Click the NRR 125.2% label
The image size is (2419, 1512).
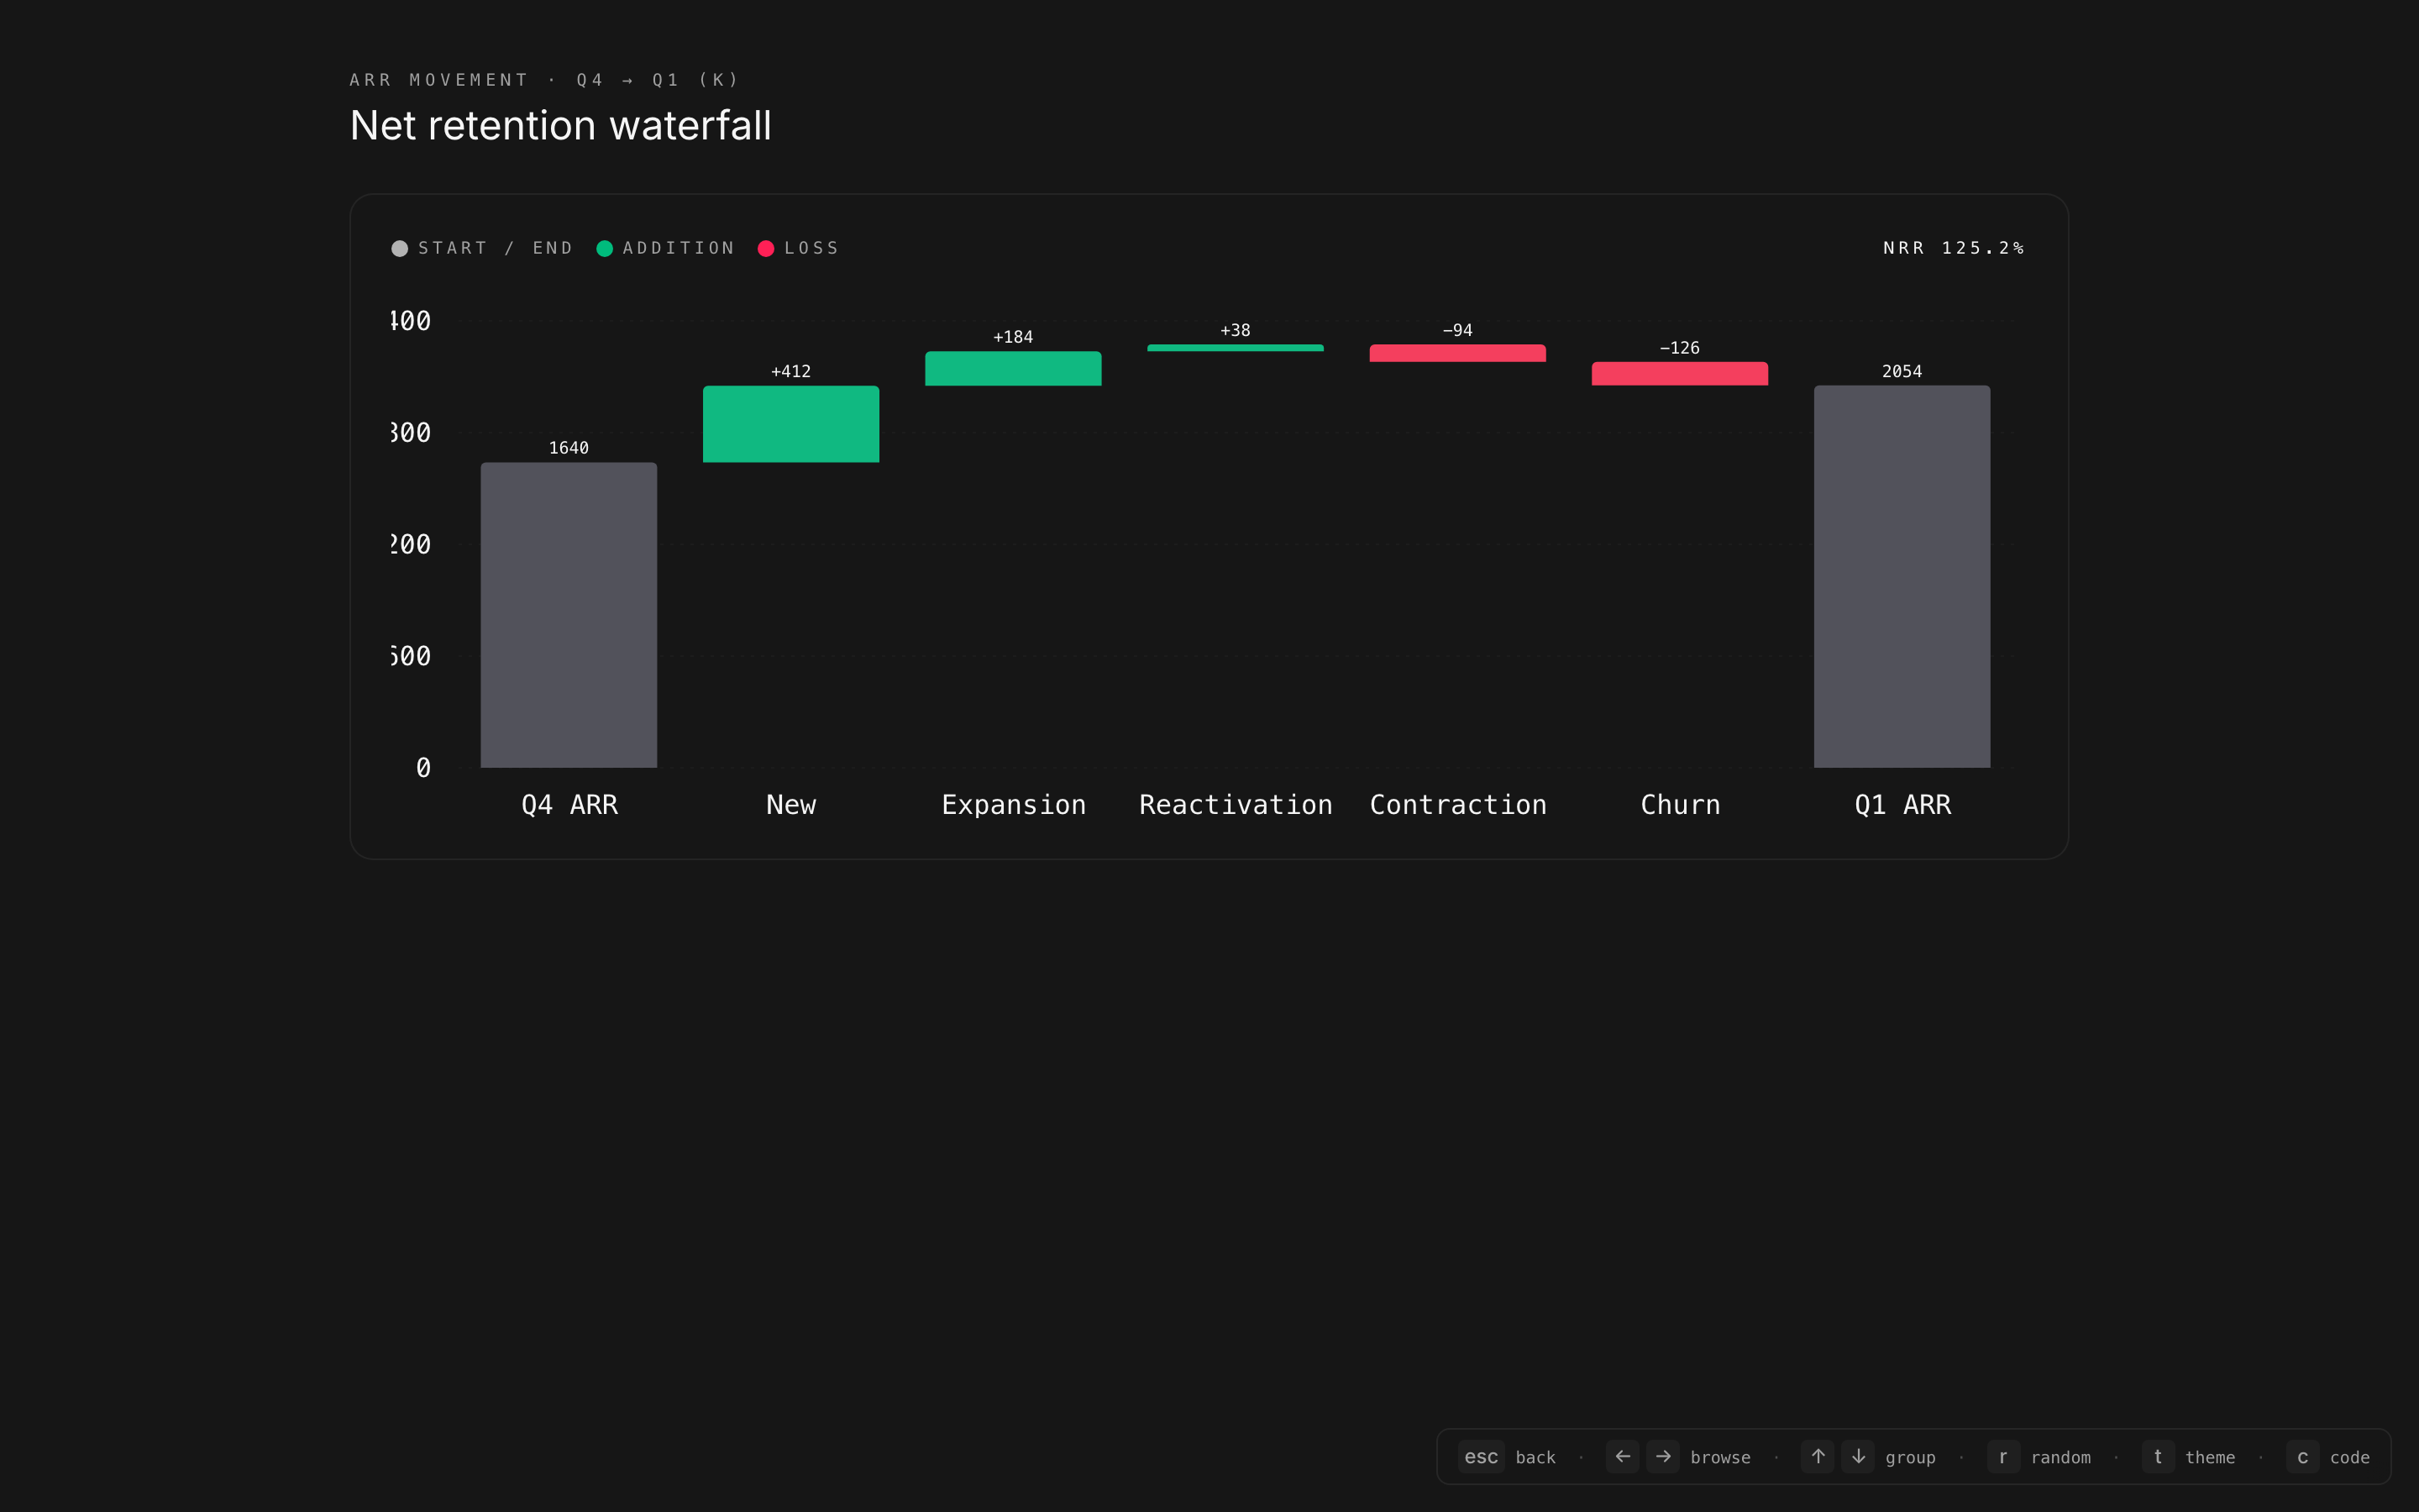pyautogui.click(x=1953, y=248)
